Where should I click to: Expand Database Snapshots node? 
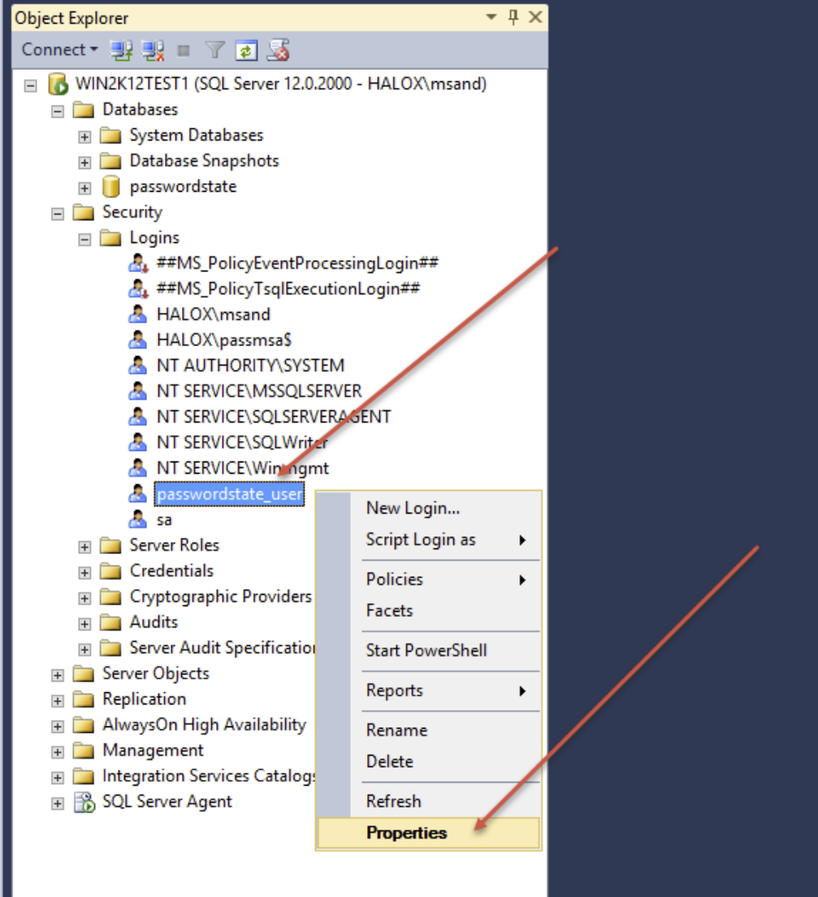coord(84,162)
